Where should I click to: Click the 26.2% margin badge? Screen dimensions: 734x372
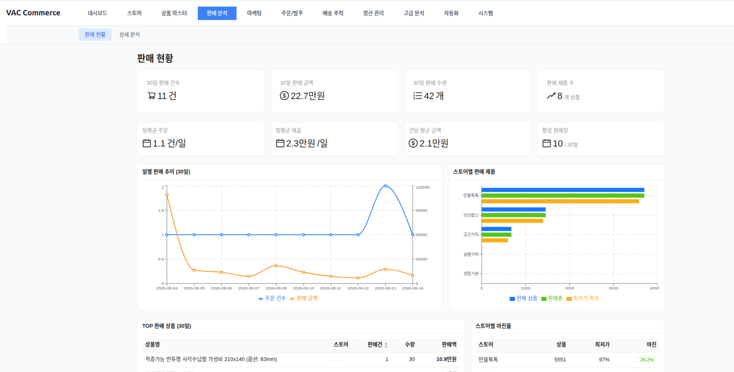(647, 360)
